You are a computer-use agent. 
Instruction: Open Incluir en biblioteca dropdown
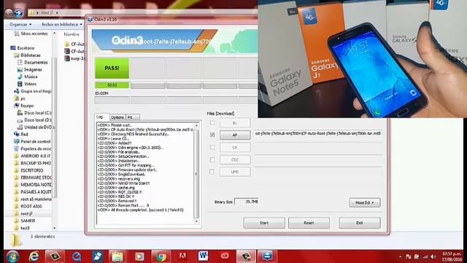[x=62, y=24]
